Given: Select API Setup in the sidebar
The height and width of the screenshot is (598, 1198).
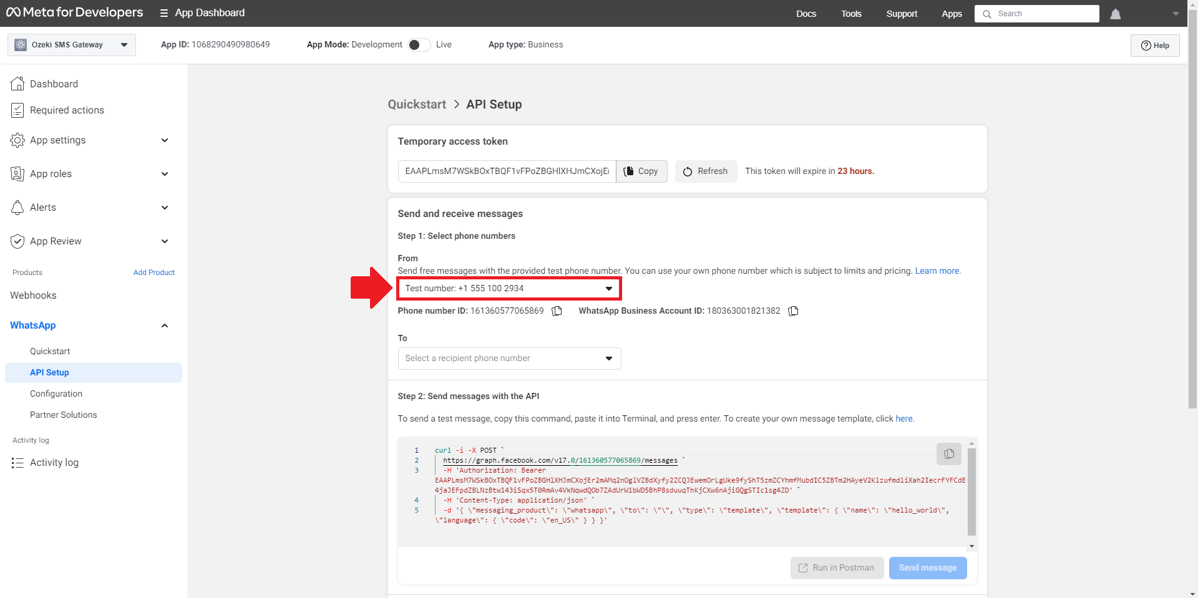Looking at the screenshot, I should click(x=94, y=373).
